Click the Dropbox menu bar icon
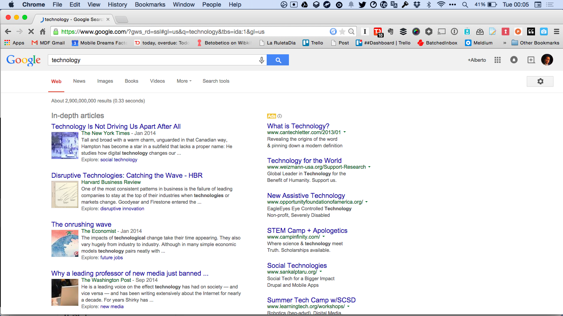Image resolution: width=563 pixels, height=316 pixels. point(417,5)
